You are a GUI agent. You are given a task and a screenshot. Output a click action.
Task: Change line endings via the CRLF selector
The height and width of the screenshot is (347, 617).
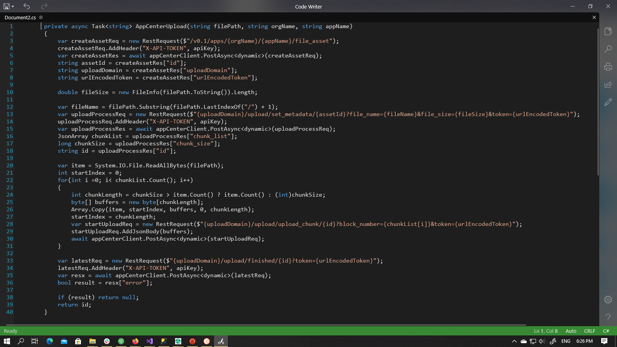[590, 331]
